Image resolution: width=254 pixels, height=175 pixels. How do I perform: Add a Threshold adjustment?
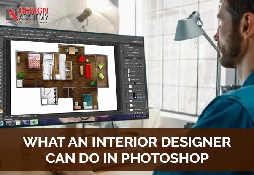(x=133, y=55)
